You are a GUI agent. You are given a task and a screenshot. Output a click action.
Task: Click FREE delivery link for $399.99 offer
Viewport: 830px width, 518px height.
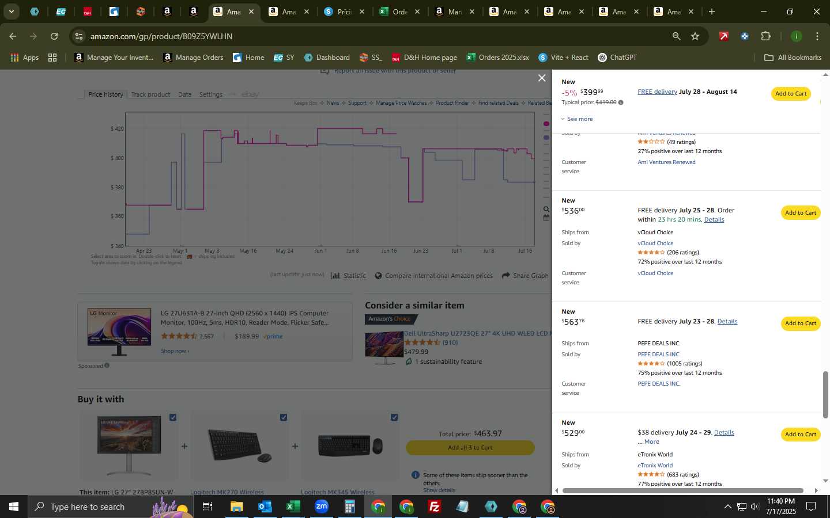coord(657,92)
